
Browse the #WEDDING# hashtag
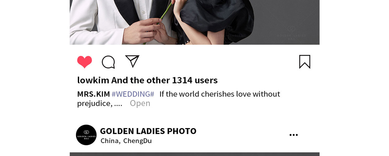point(133,94)
